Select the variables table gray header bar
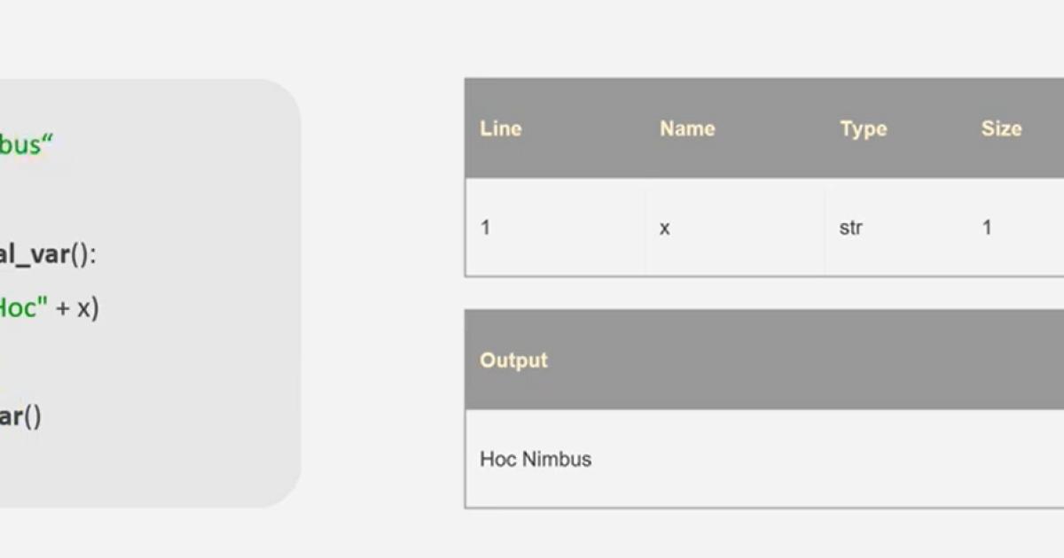This screenshot has height=558, width=1064. click(754, 128)
